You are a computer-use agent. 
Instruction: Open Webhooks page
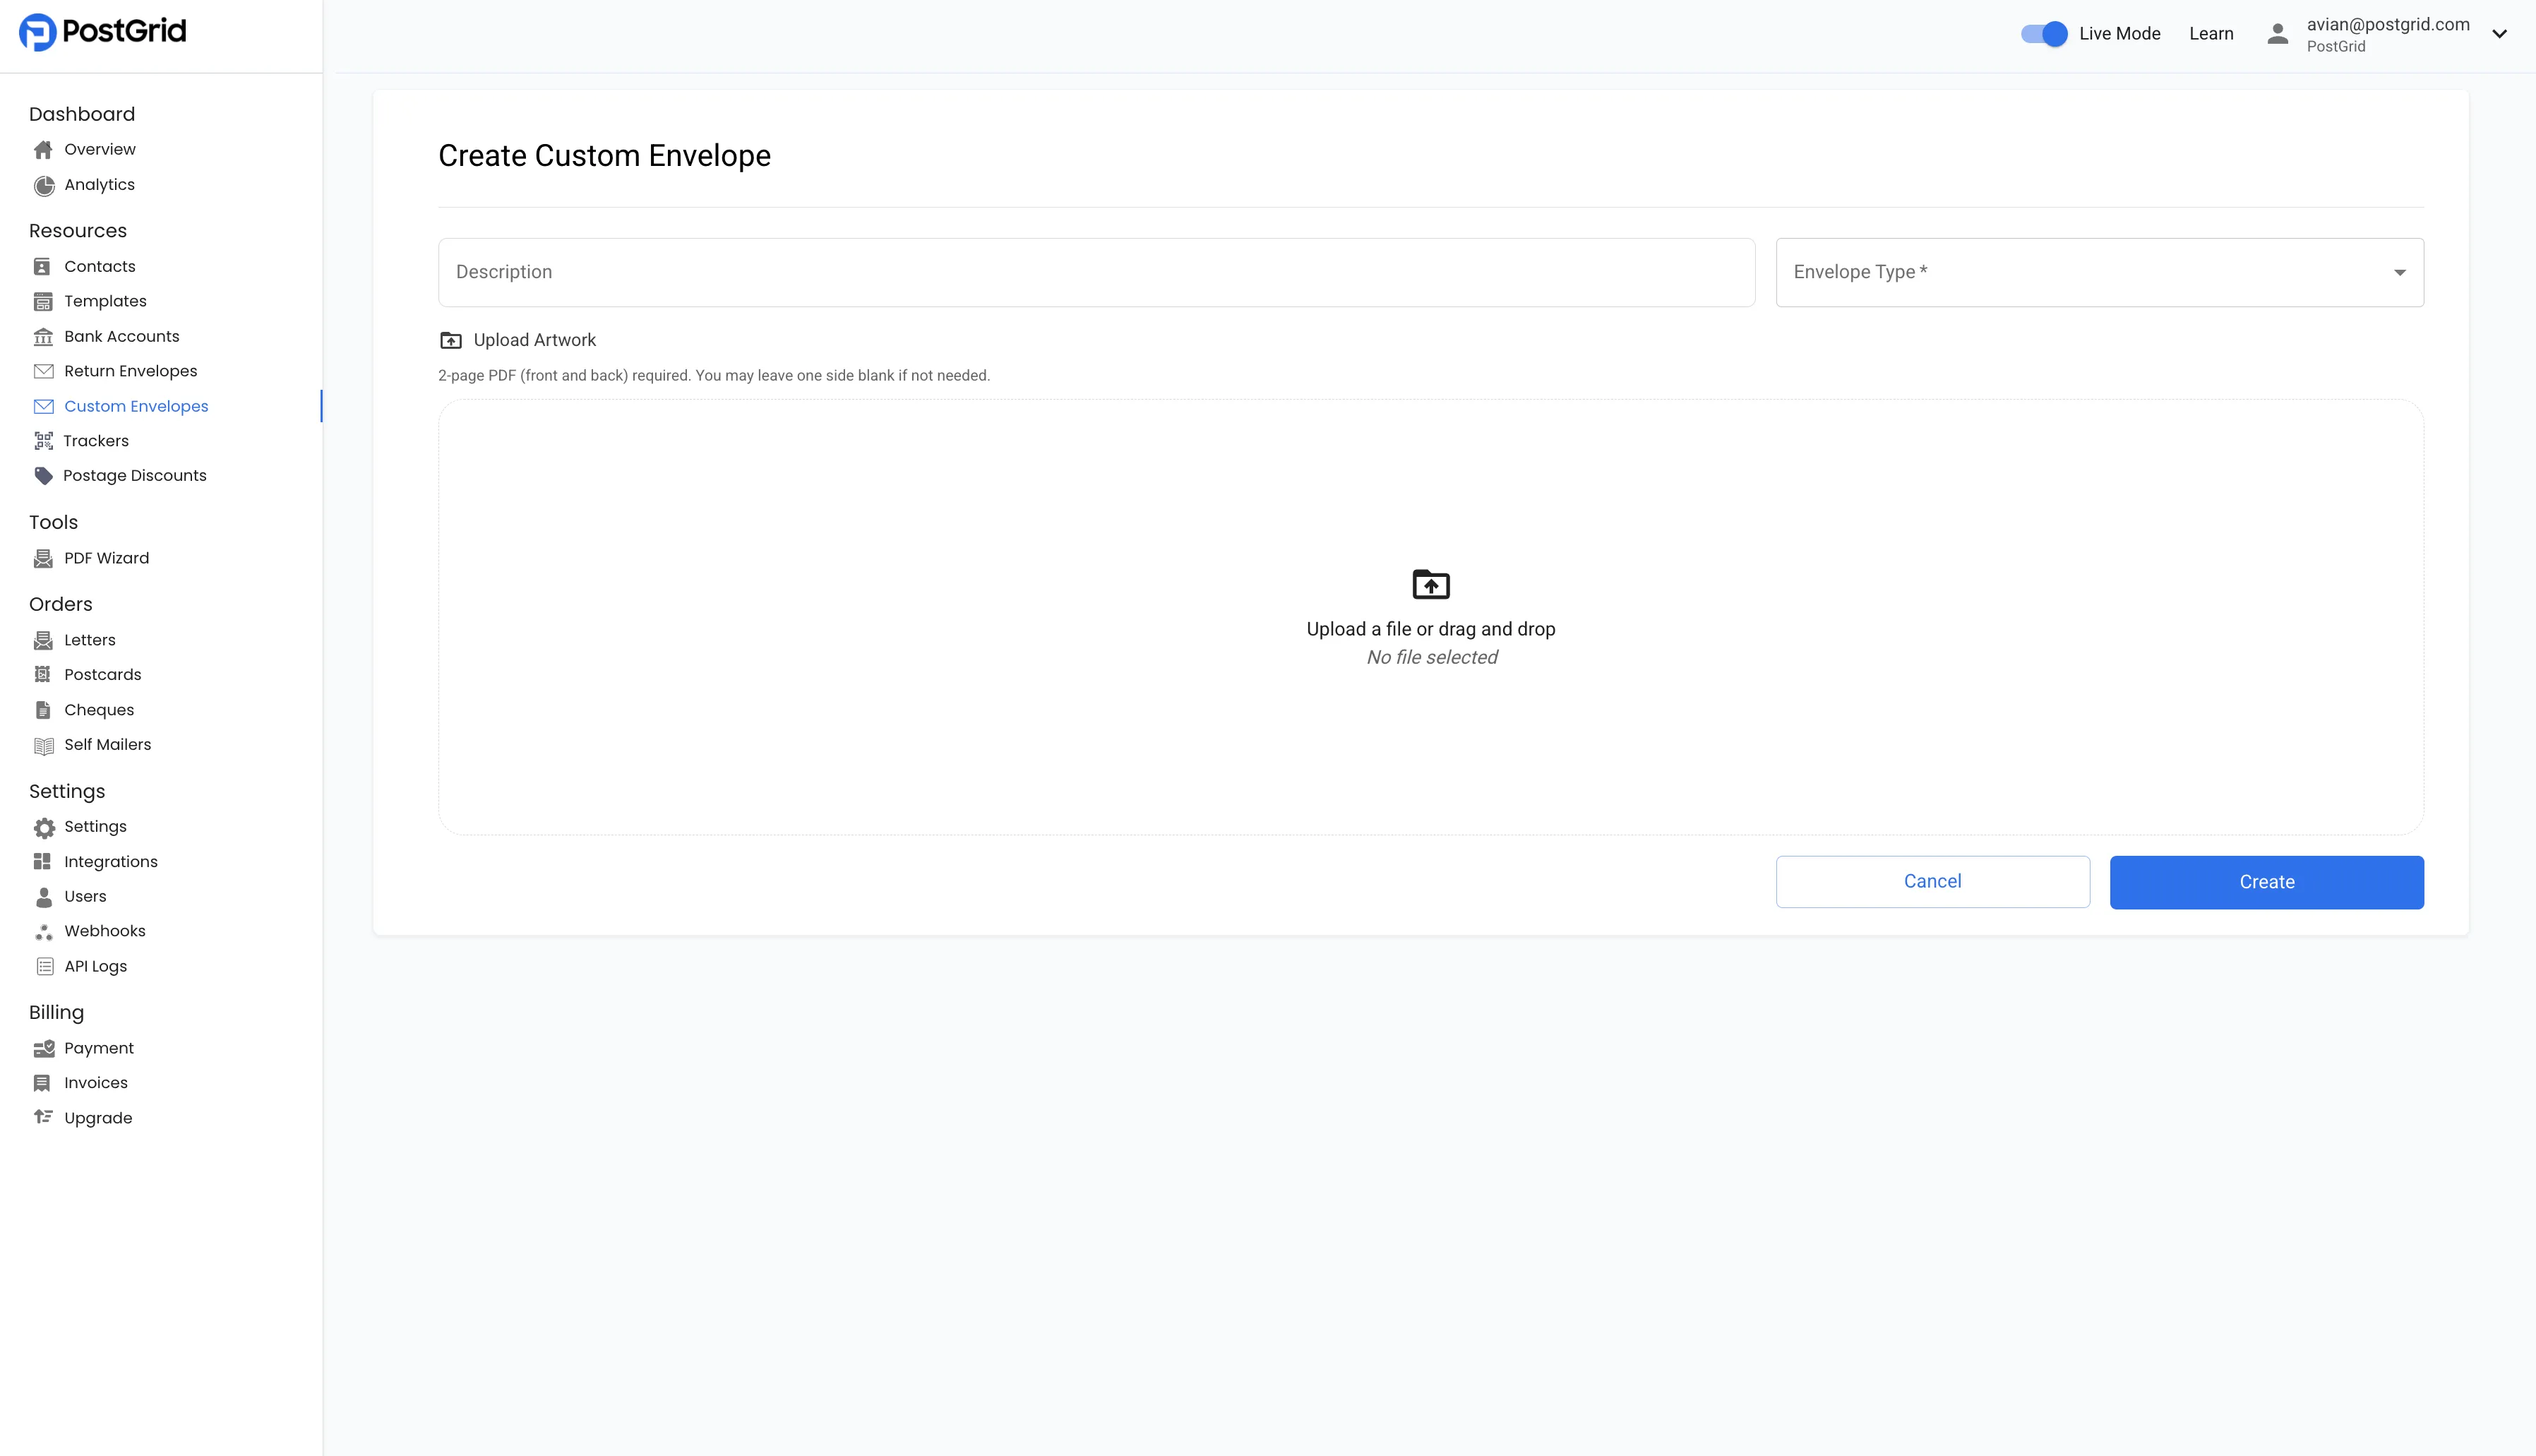[x=105, y=931]
